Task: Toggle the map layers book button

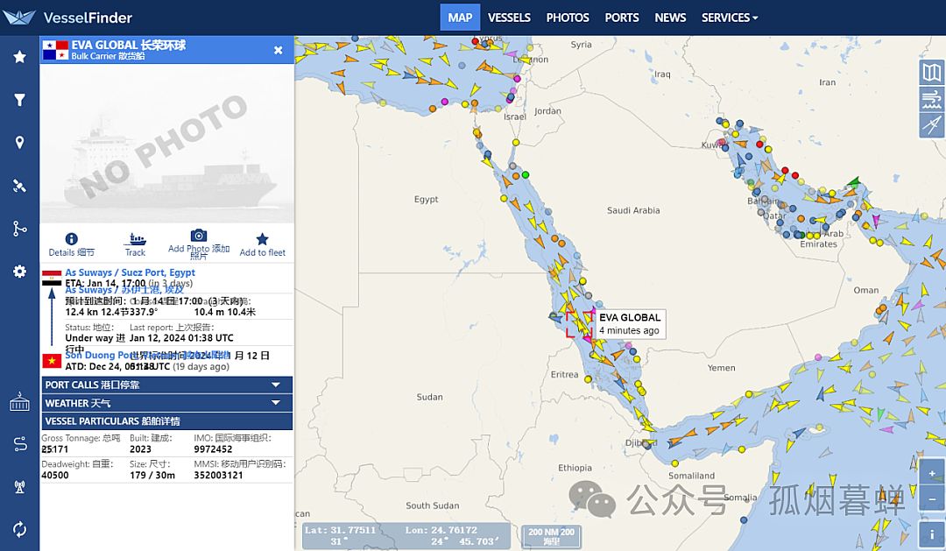Action: coord(931,73)
